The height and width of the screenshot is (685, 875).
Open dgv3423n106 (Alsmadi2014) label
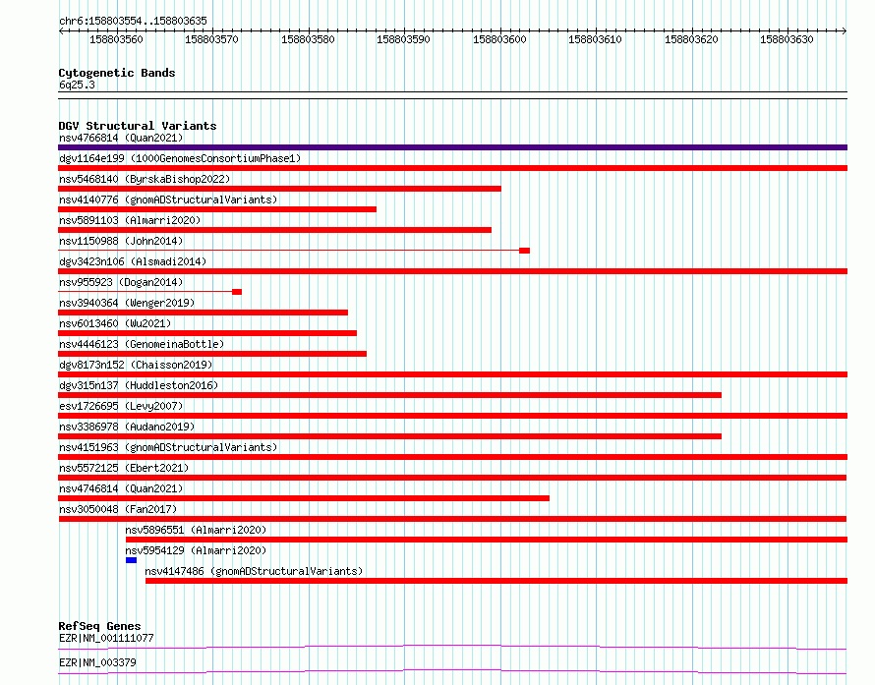click(x=133, y=261)
